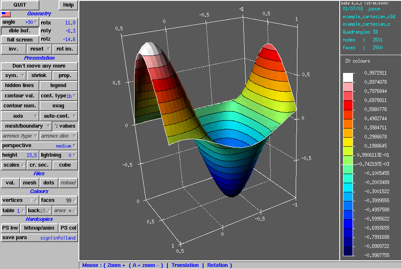Viewport: 402px width, 269px height.
Task: Open the angle +90 dropdown
Action: click(x=20, y=22)
